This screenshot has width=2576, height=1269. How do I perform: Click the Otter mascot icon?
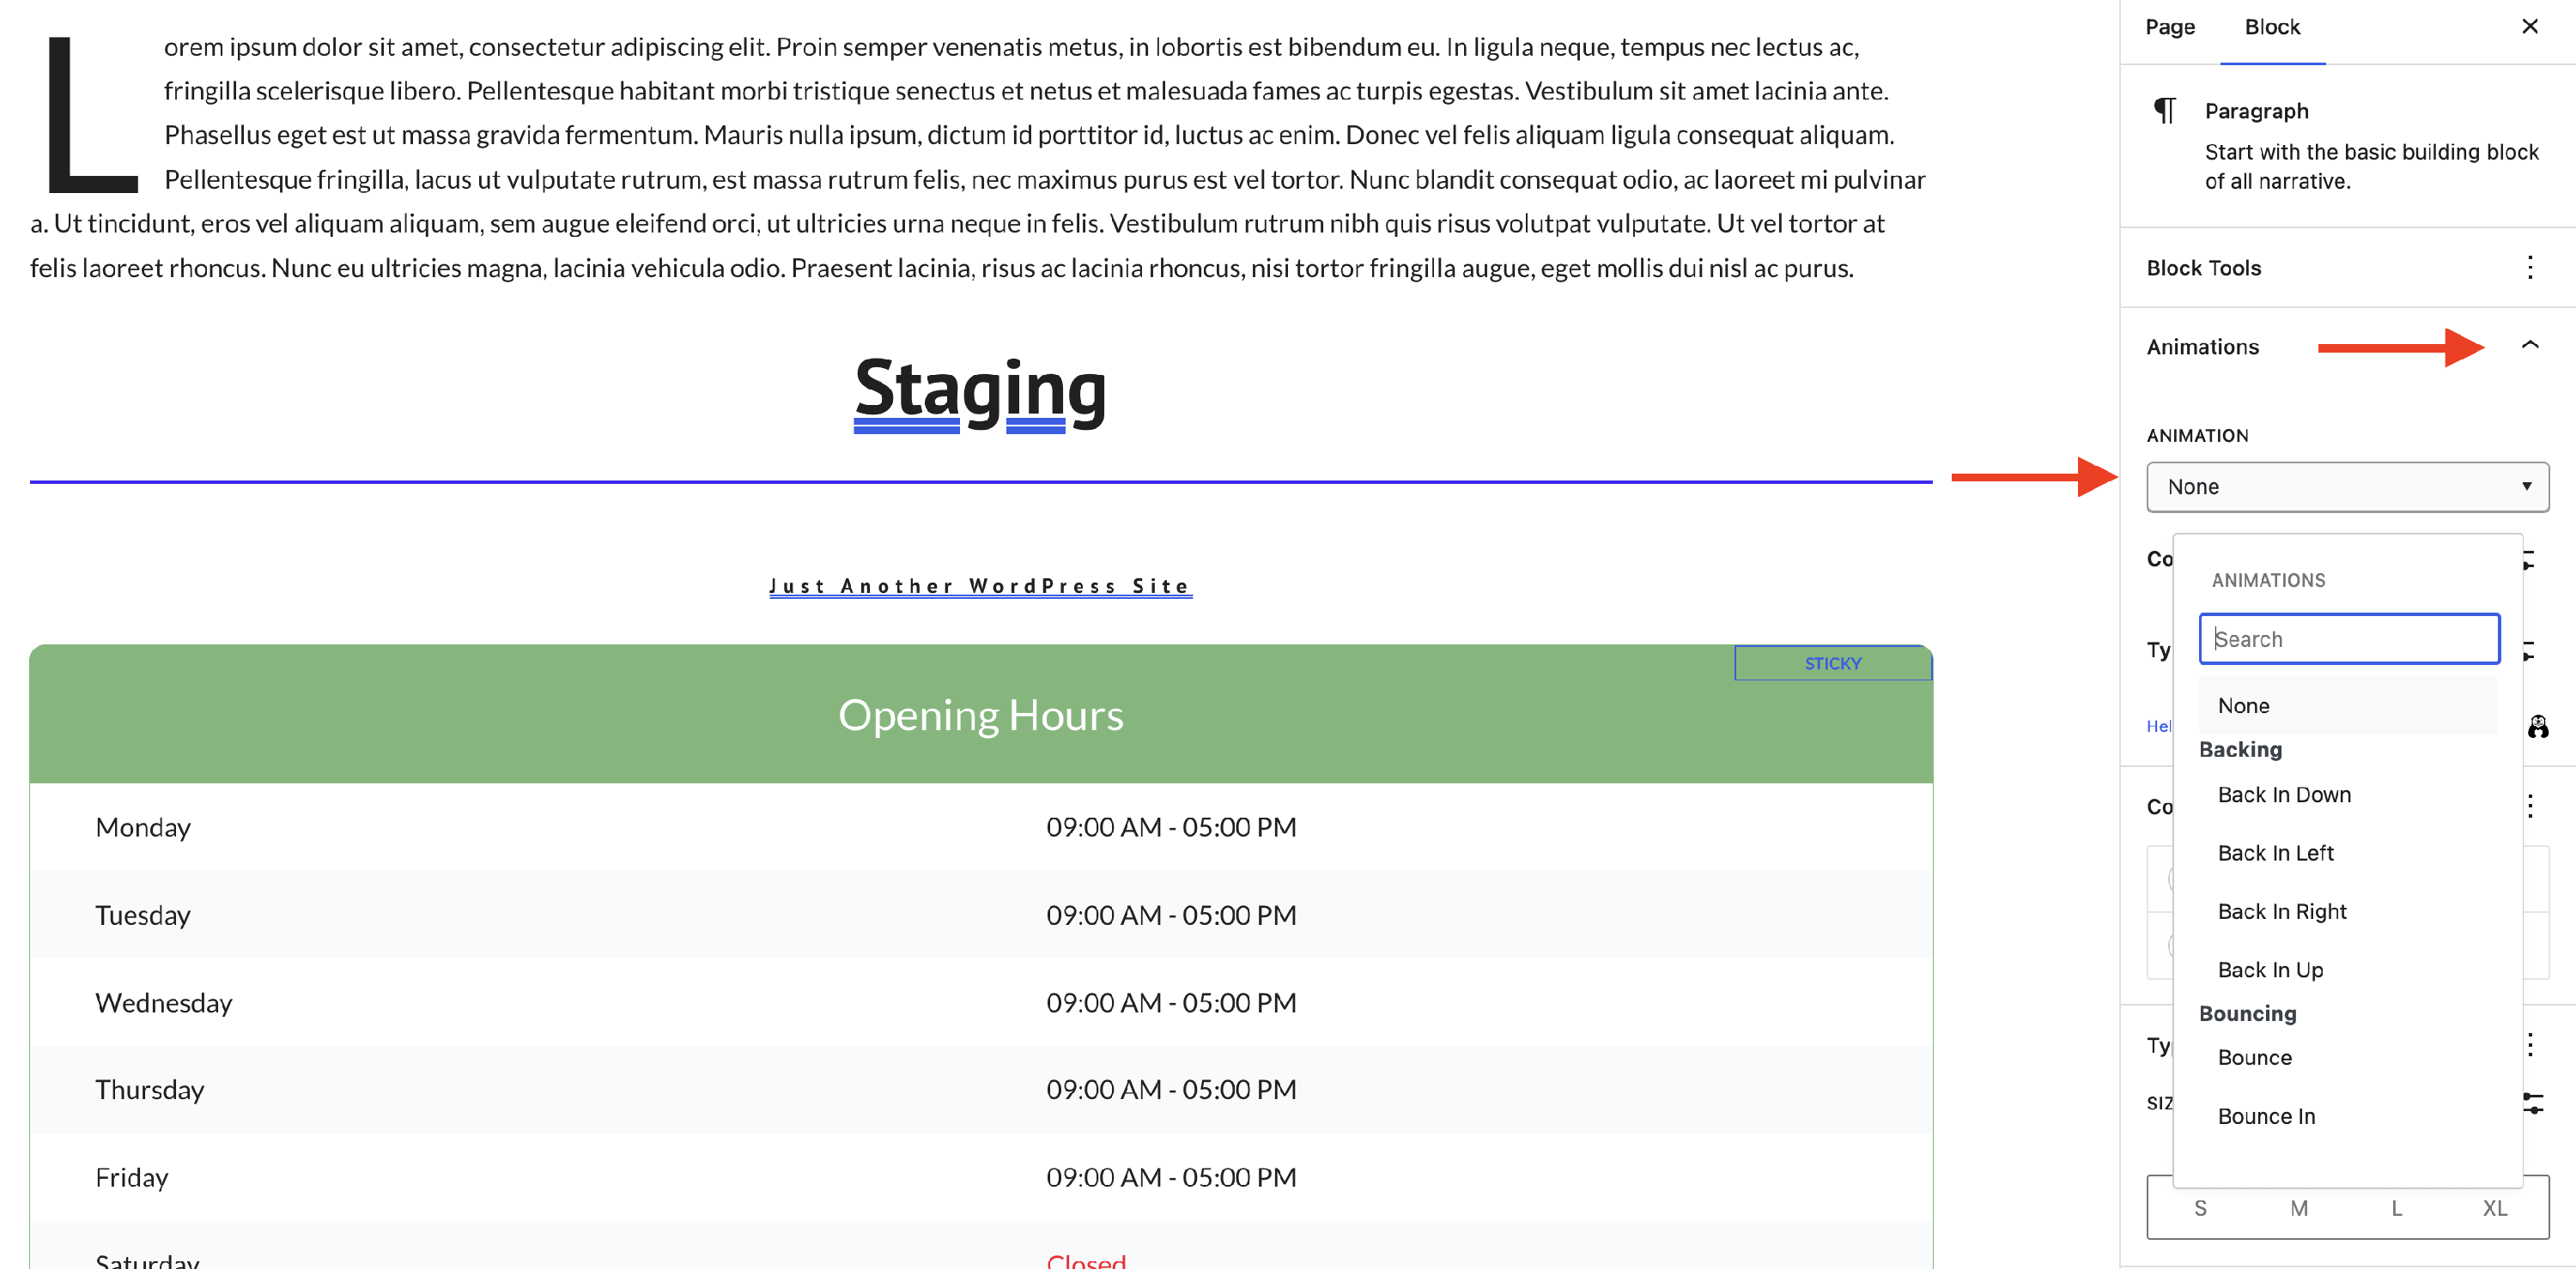click(x=2538, y=727)
